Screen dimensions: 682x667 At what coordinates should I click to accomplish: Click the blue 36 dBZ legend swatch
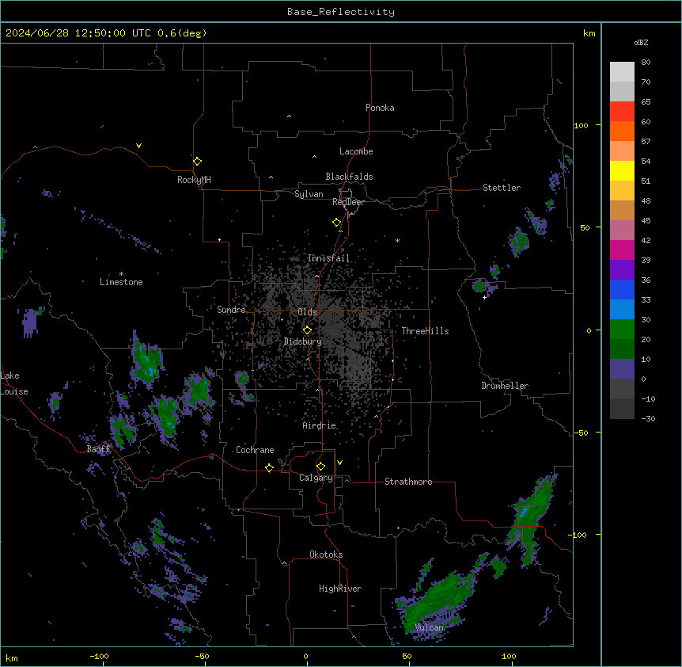click(x=622, y=289)
